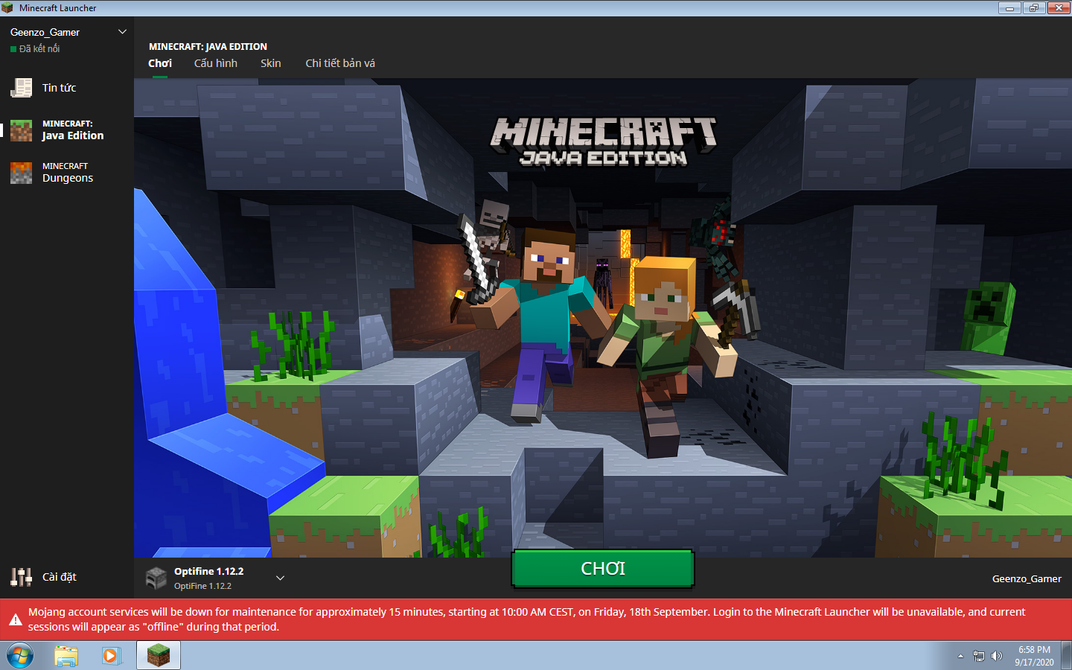Viewport: 1072px width, 670px height.
Task: Click the green CHƠI play button
Action: [x=603, y=569]
